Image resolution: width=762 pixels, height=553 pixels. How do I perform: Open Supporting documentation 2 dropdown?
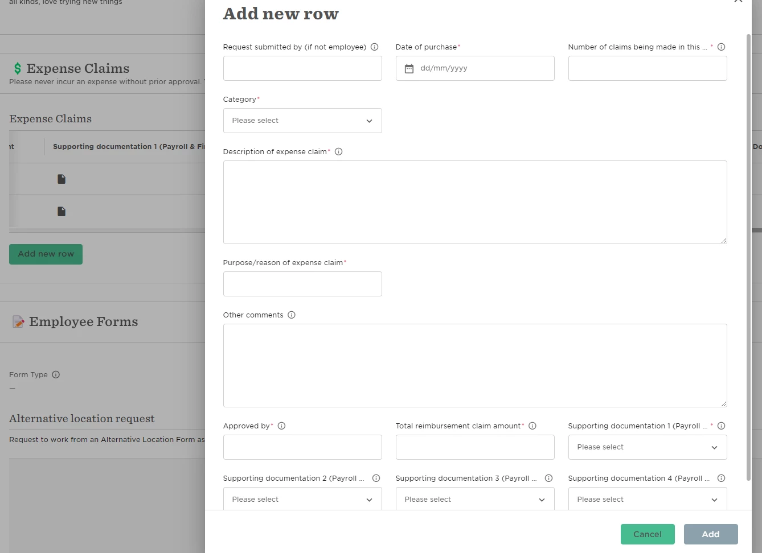[302, 499]
